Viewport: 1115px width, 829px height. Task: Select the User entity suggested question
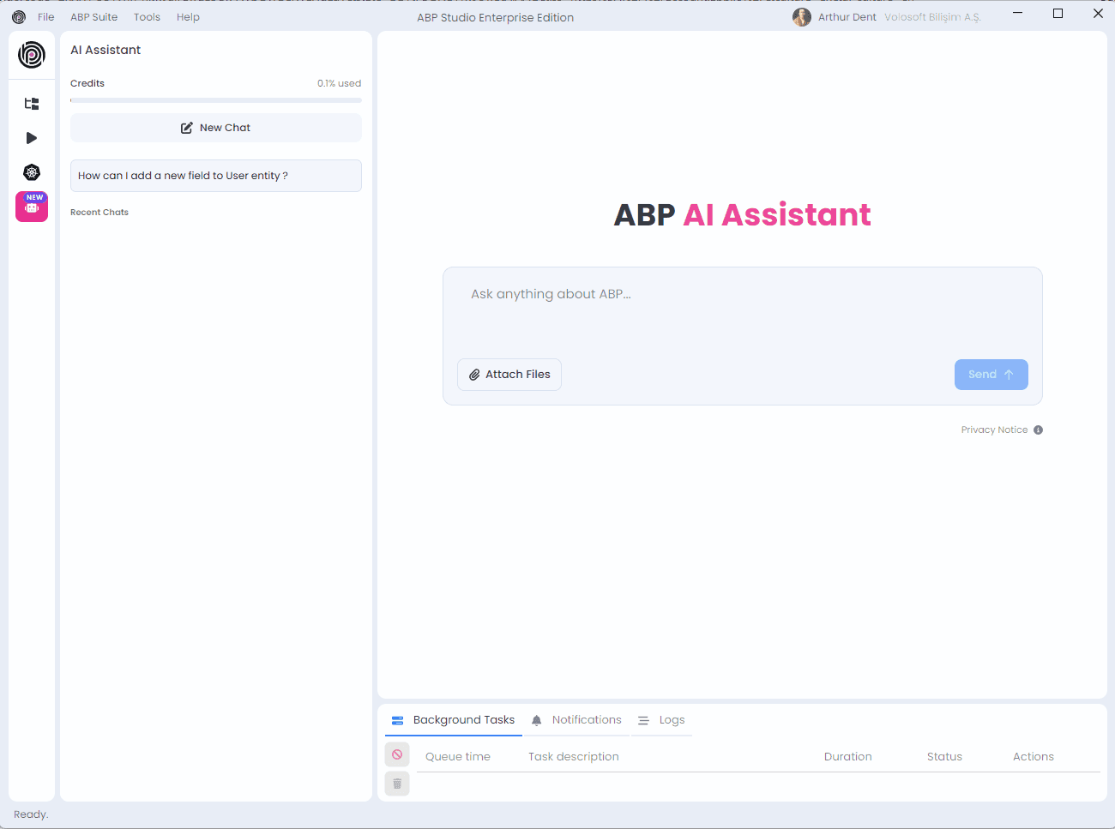click(x=215, y=175)
